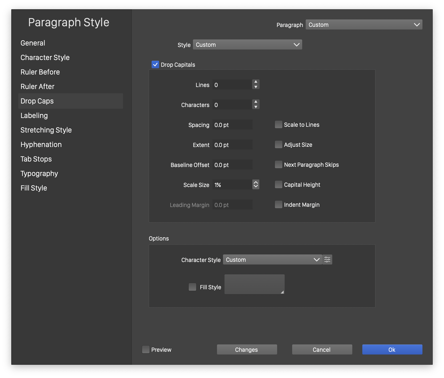444x378 pixels.
Task: Toggle the Next Paragraph Skips checkbox
Action: click(x=278, y=164)
